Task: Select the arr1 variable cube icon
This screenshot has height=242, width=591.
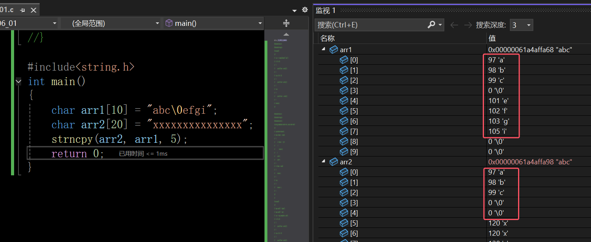Action: click(x=334, y=49)
